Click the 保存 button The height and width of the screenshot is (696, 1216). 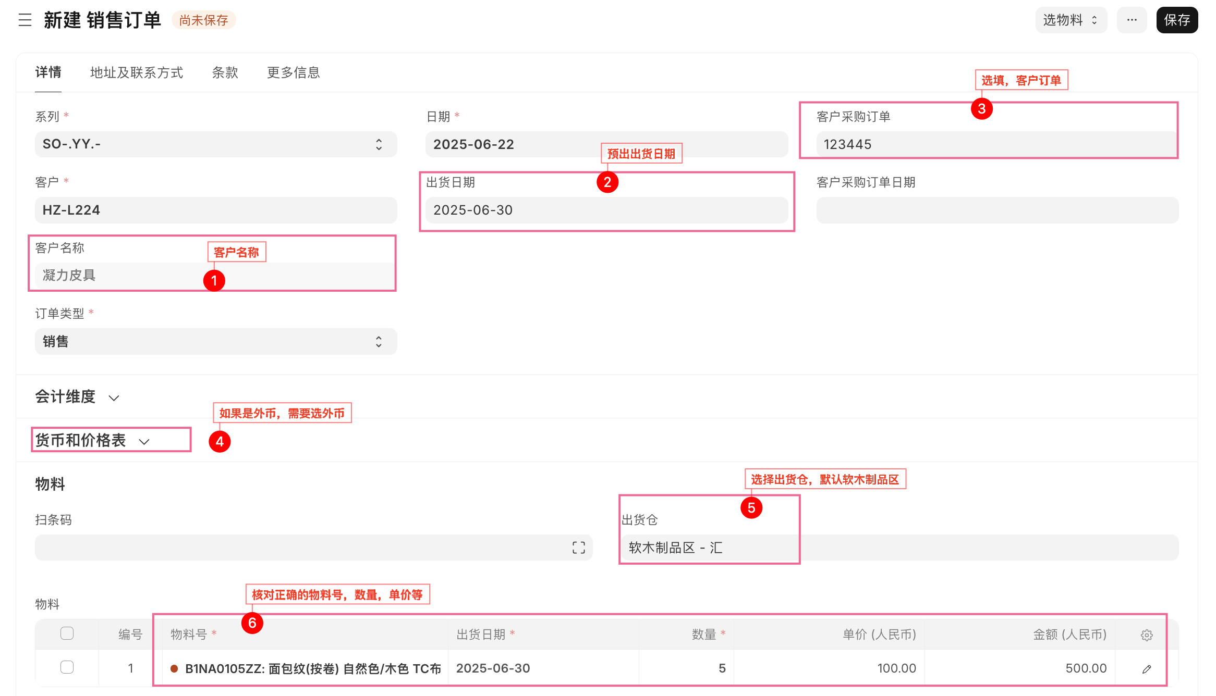tap(1176, 20)
